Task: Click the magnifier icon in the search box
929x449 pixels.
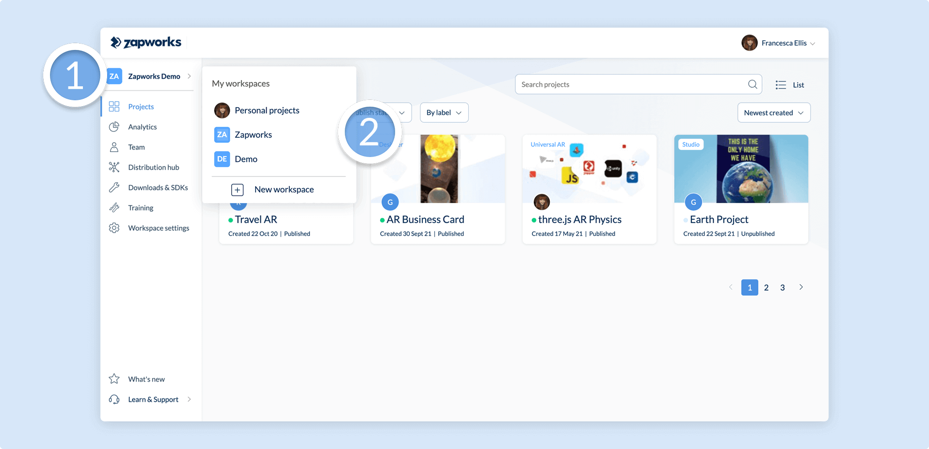Action: point(753,84)
